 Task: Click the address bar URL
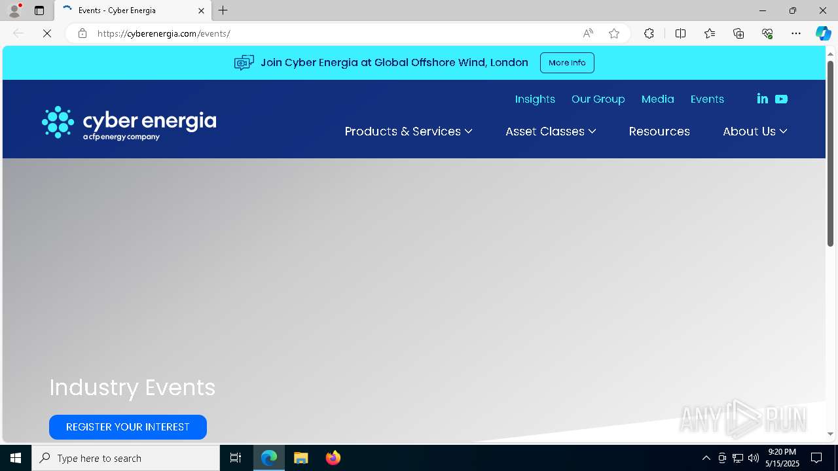(x=164, y=33)
